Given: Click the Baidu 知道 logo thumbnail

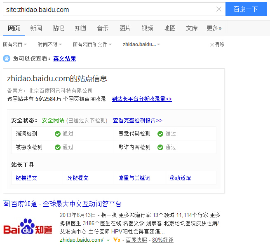Looking at the screenshot, I should 28,226.
